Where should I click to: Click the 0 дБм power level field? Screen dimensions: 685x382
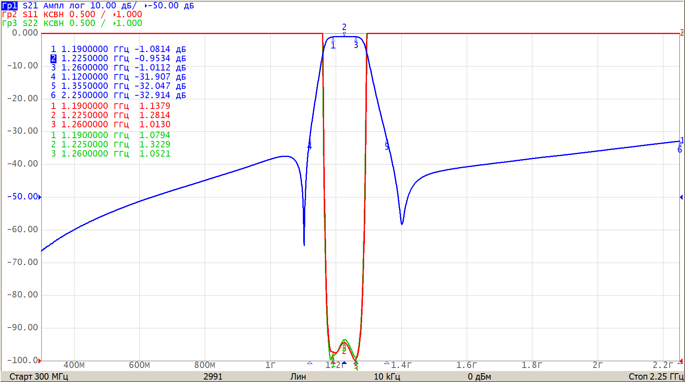point(479,376)
